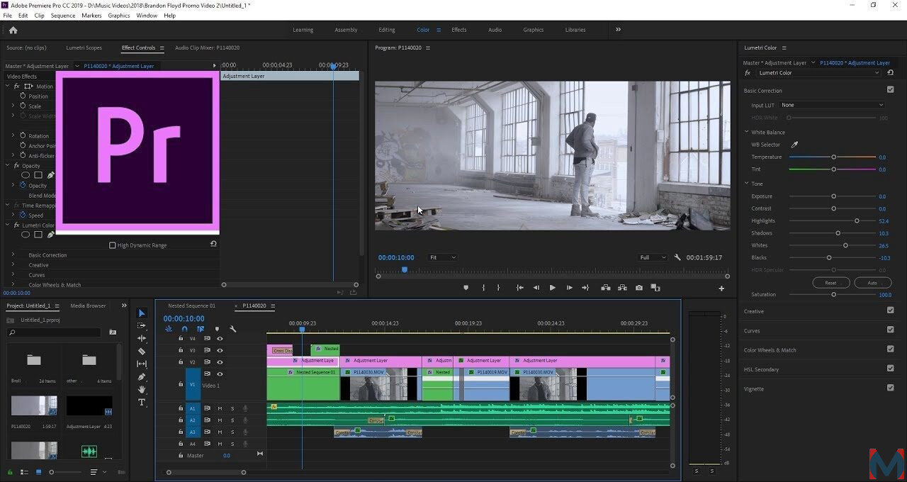Enable the High Dynamic Range checkbox
The width and height of the screenshot is (907, 482).
click(112, 245)
